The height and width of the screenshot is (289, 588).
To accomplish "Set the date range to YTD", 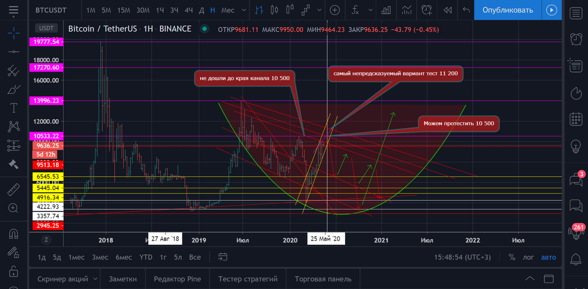I will pos(146,257).
